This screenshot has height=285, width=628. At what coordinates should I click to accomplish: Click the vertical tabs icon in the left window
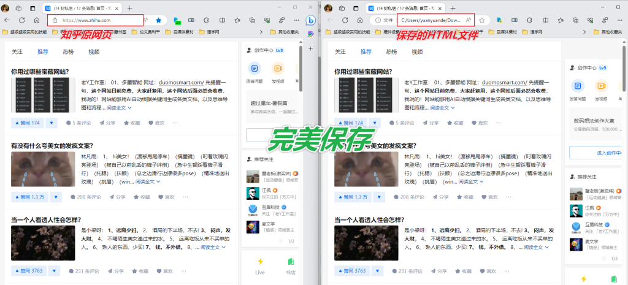[x=33, y=8]
